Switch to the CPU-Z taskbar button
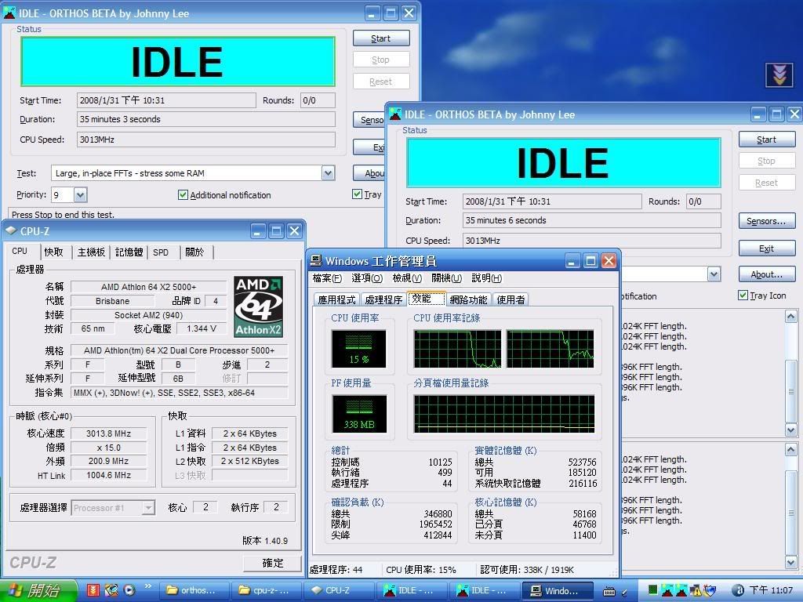803x602 pixels. [x=338, y=591]
